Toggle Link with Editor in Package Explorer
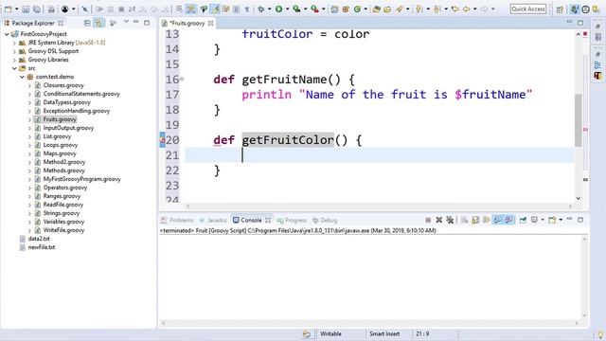 98,23
